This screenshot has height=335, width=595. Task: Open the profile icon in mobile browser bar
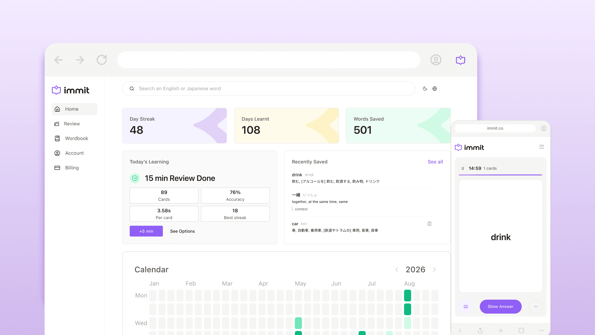click(544, 128)
